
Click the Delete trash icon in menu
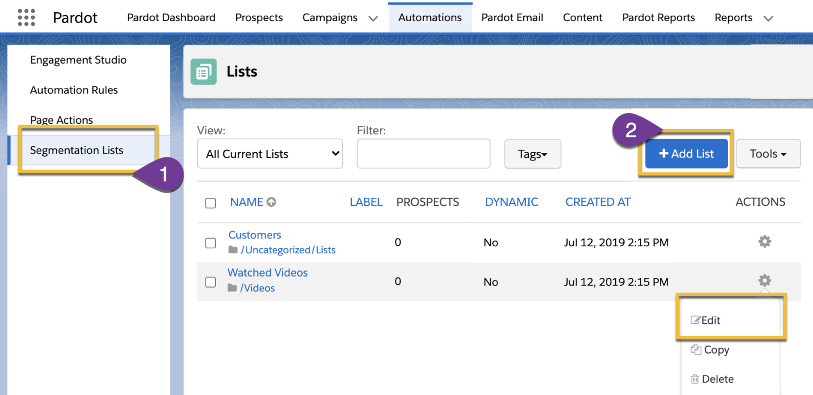[x=695, y=379]
